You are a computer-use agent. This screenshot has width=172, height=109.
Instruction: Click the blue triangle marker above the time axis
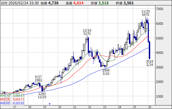50,104
